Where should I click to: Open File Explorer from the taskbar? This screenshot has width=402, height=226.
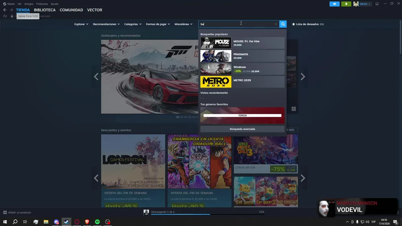(46, 222)
